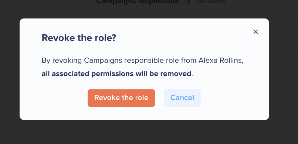Click the All users text behind dialog
Screen dimensions: 298x144
pos(211,2)
